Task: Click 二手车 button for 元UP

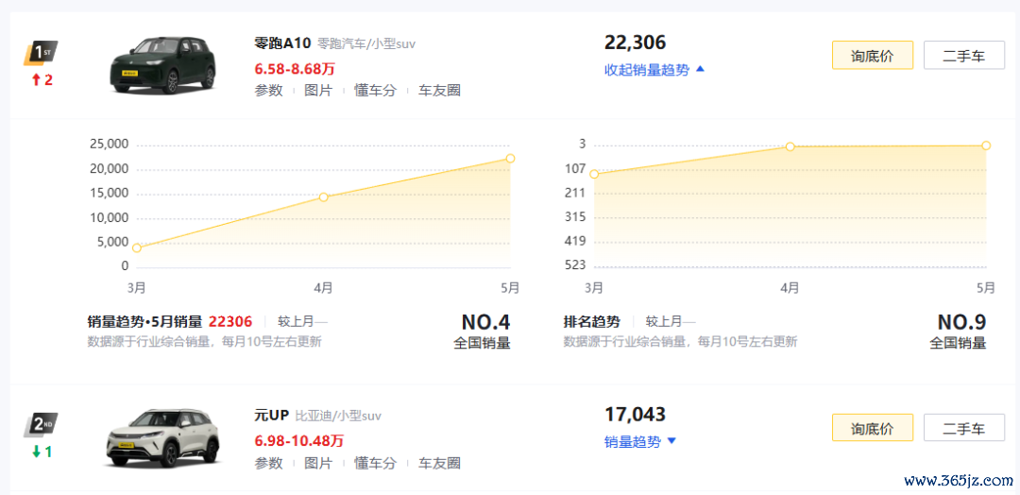Action: (964, 428)
